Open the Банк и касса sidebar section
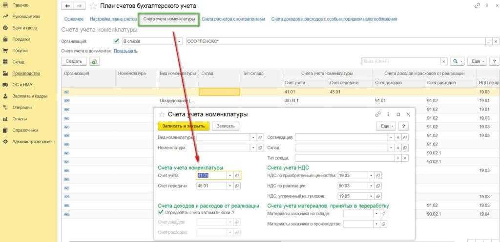This screenshot has height=242, width=500. point(24,28)
